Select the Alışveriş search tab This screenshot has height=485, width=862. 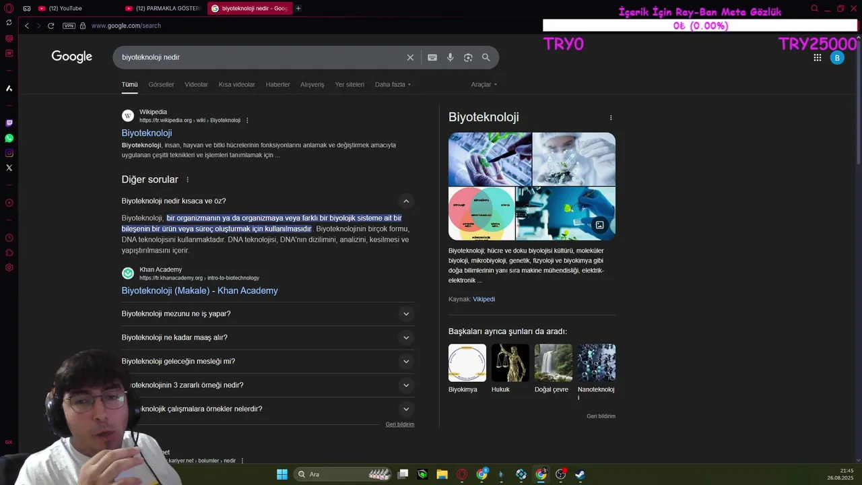[312, 85]
